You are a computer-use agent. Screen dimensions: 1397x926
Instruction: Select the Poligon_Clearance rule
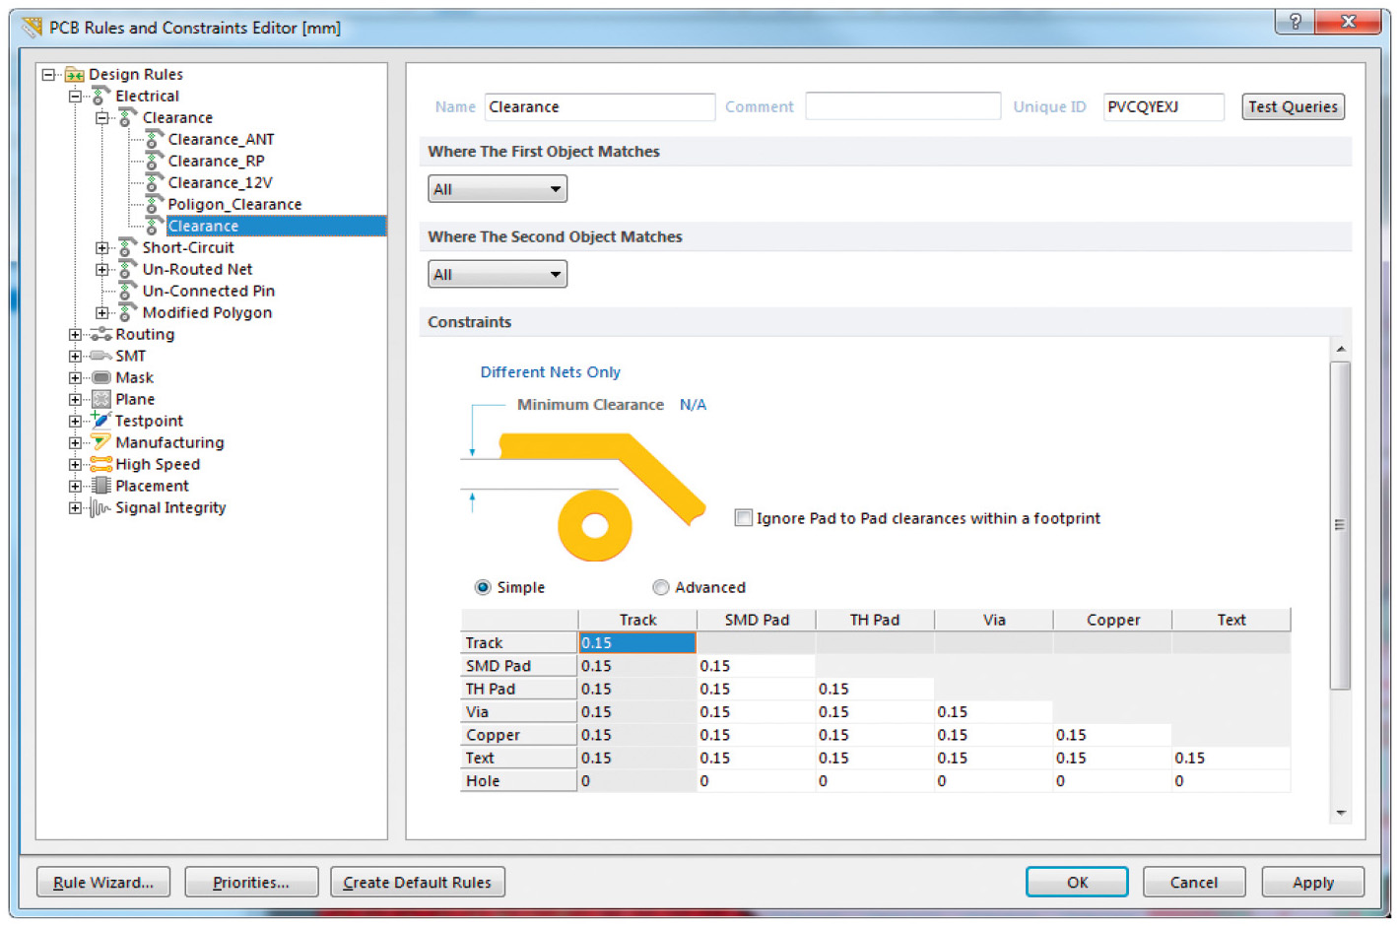click(234, 205)
